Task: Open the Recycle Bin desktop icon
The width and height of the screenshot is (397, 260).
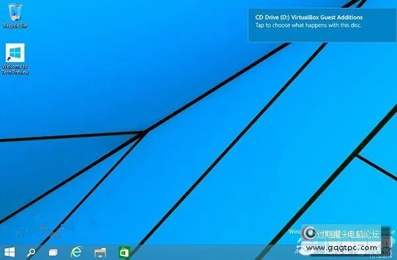Action: tap(15, 15)
